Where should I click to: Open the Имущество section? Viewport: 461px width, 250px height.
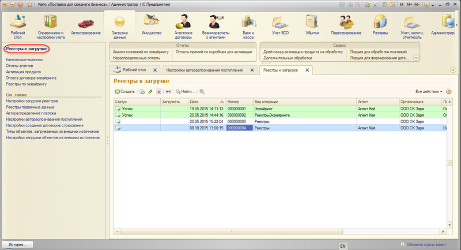pyautogui.click(x=153, y=27)
